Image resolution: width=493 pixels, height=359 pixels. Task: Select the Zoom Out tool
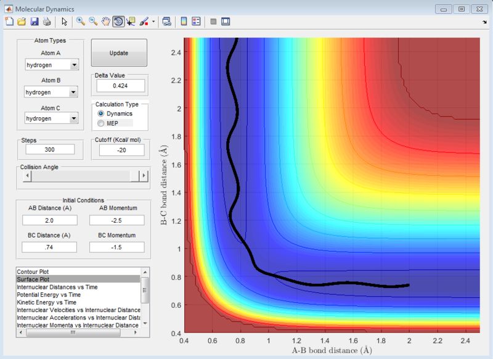click(92, 21)
